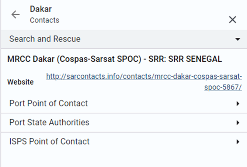This screenshot has height=167, width=247.
Task: Select the Port Point of Contact label
Action: pos(49,103)
